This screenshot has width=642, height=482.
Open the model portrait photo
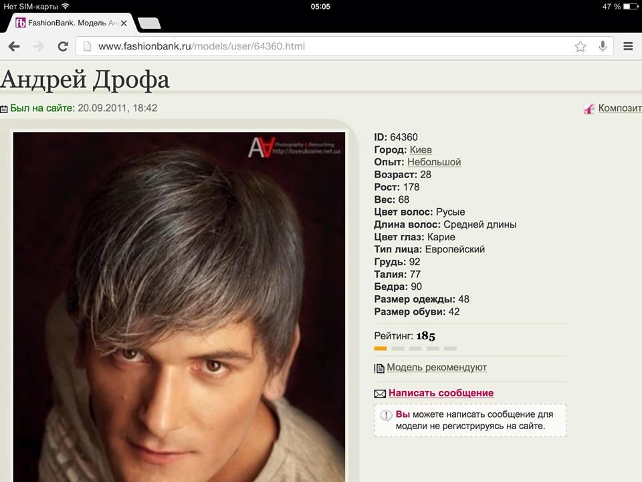[x=179, y=307]
